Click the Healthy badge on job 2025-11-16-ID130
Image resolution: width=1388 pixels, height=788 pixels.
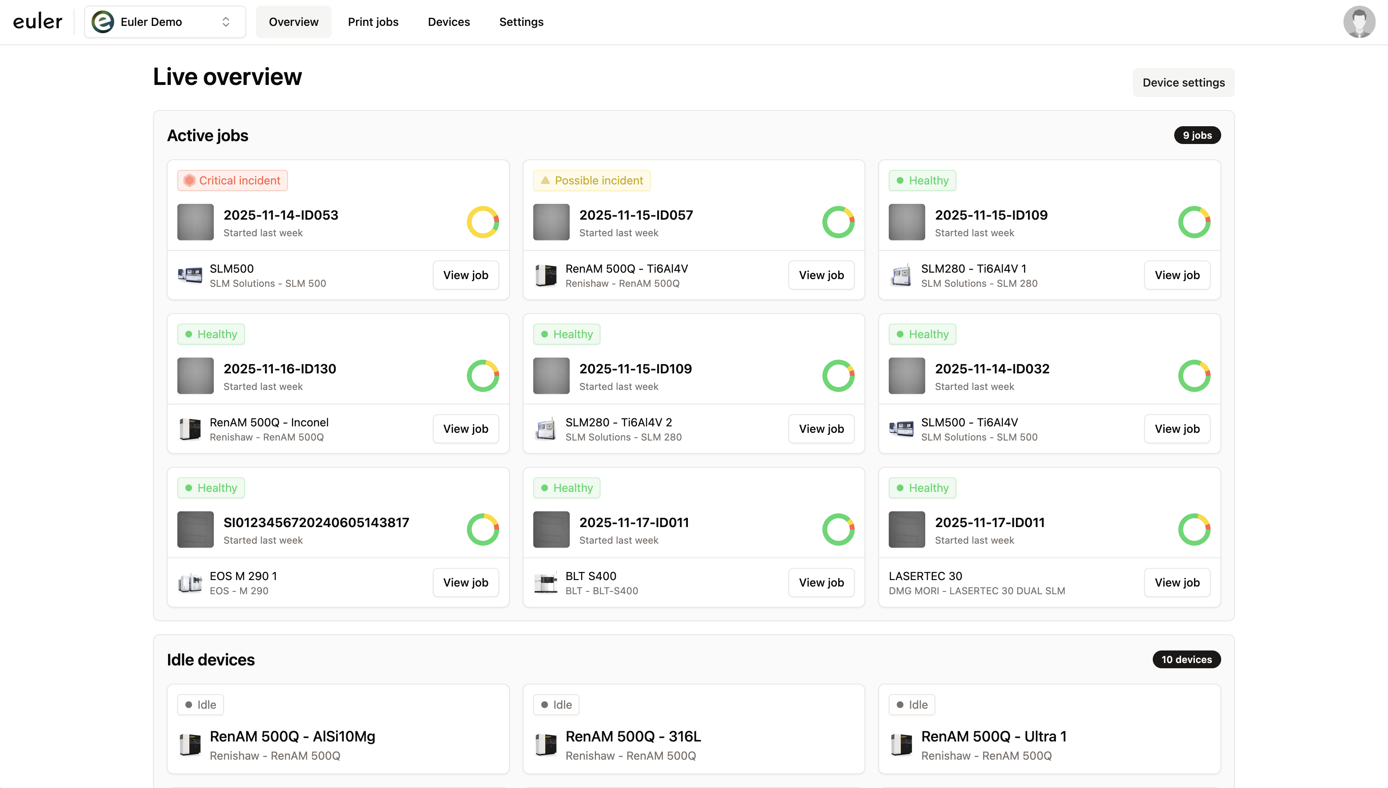click(211, 334)
